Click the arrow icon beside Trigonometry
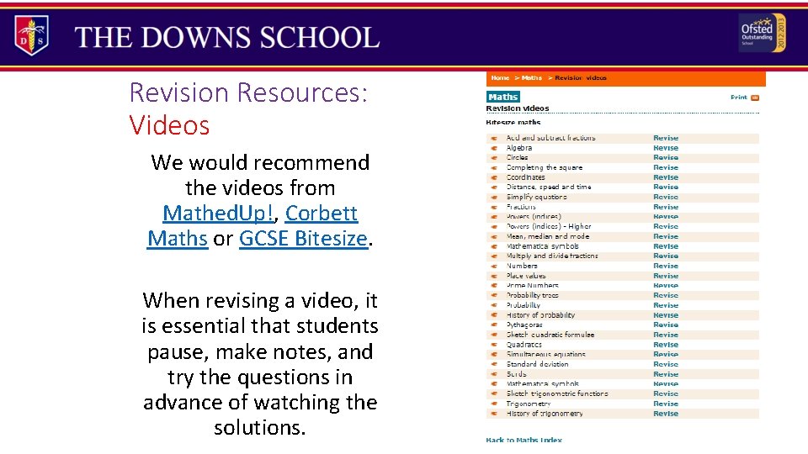 pyautogui.click(x=494, y=404)
